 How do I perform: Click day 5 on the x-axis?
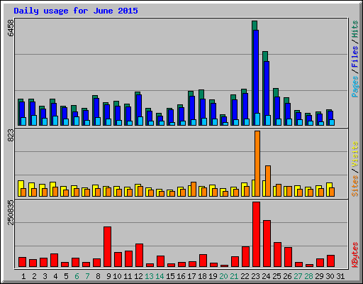pyautogui.click(x=66, y=276)
